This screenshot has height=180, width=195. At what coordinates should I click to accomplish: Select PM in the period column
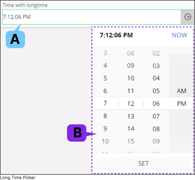point(182,103)
